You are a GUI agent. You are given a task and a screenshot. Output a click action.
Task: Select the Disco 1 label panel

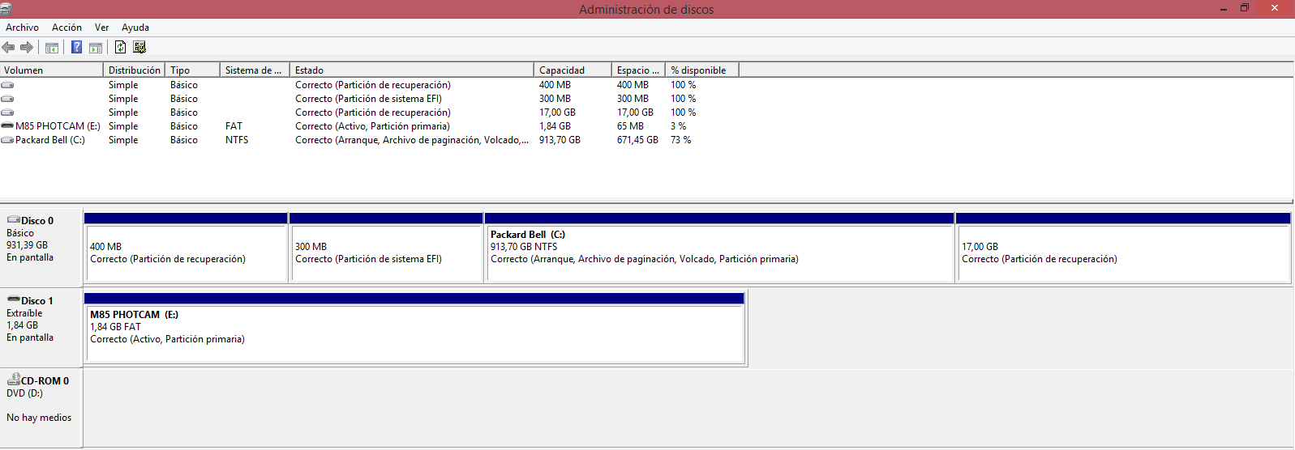pos(41,329)
